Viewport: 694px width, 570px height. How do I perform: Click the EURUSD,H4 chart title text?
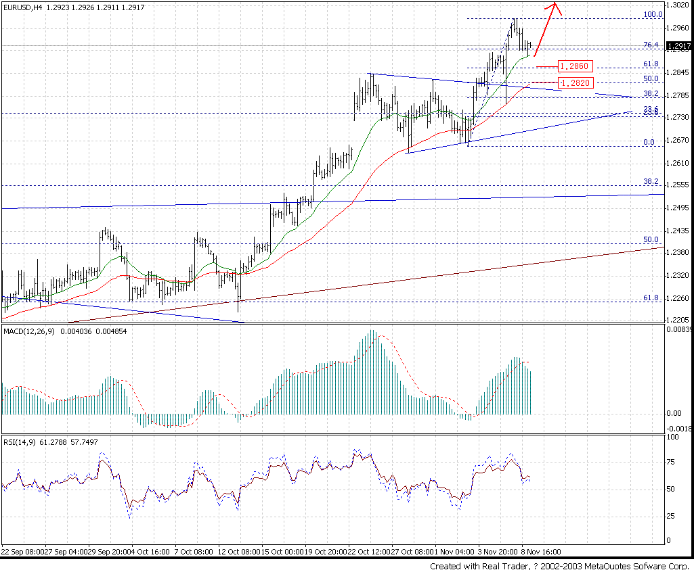pos(22,7)
